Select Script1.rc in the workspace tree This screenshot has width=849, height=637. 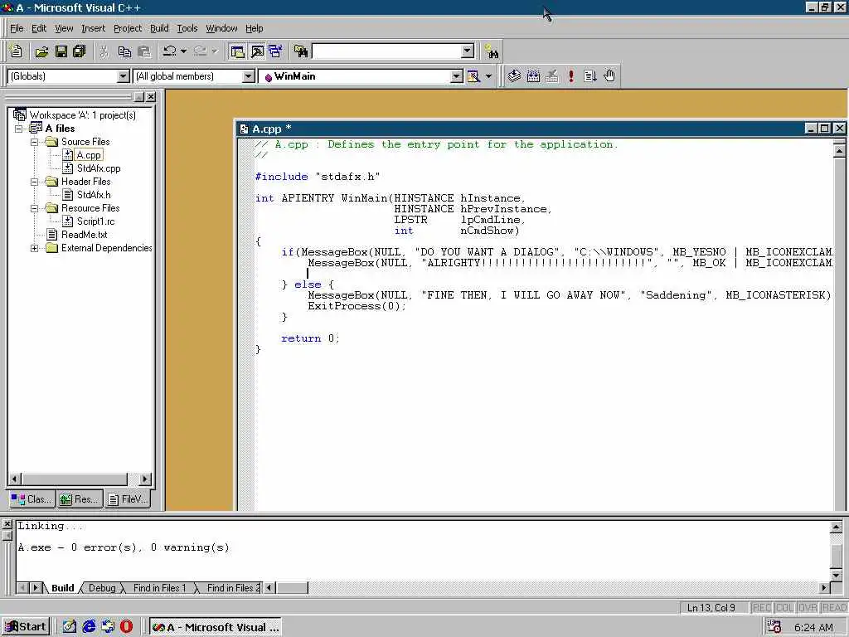point(96,221)
